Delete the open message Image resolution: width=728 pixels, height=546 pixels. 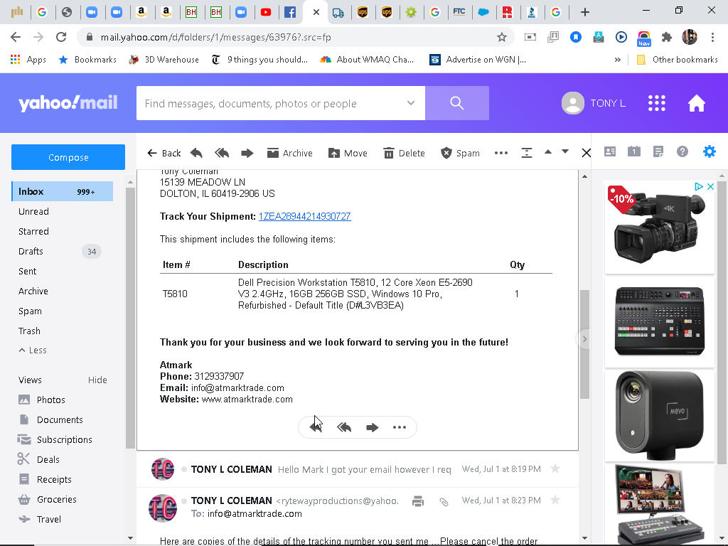click(x=404, y=153)
